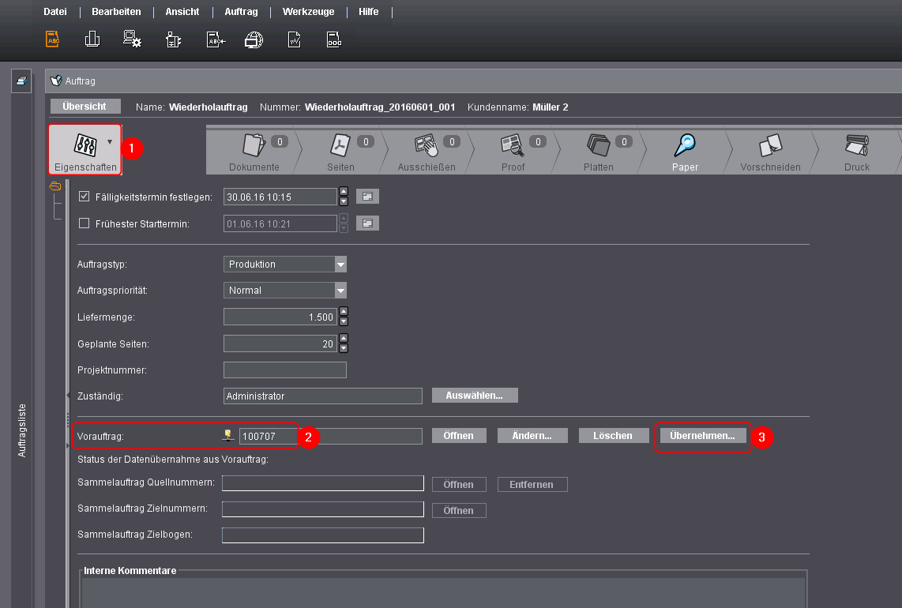Click the Löschen button

(613, 435)
